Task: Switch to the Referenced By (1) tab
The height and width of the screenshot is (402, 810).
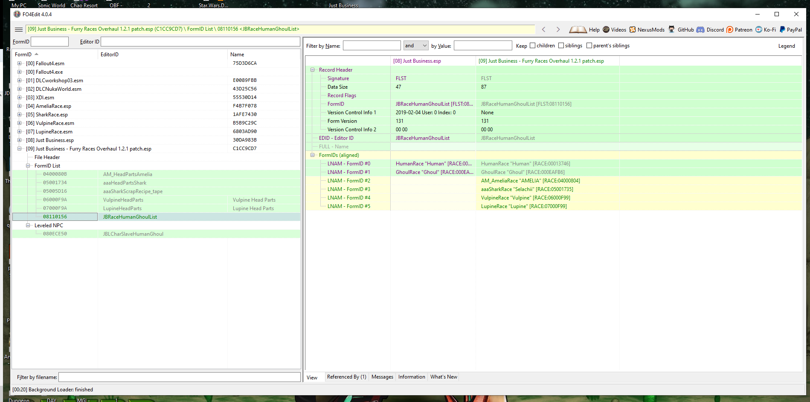Action: click(346, 377)
